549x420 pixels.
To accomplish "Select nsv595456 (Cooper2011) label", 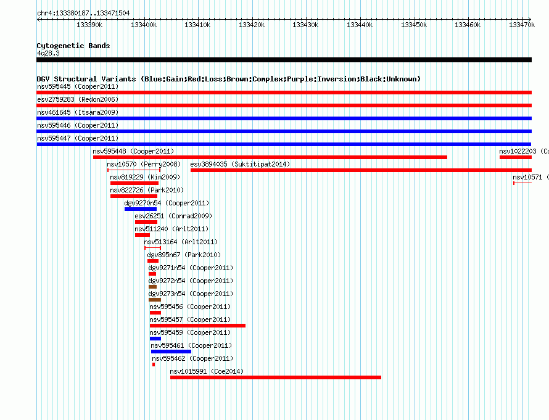I will tap(190, 307).
